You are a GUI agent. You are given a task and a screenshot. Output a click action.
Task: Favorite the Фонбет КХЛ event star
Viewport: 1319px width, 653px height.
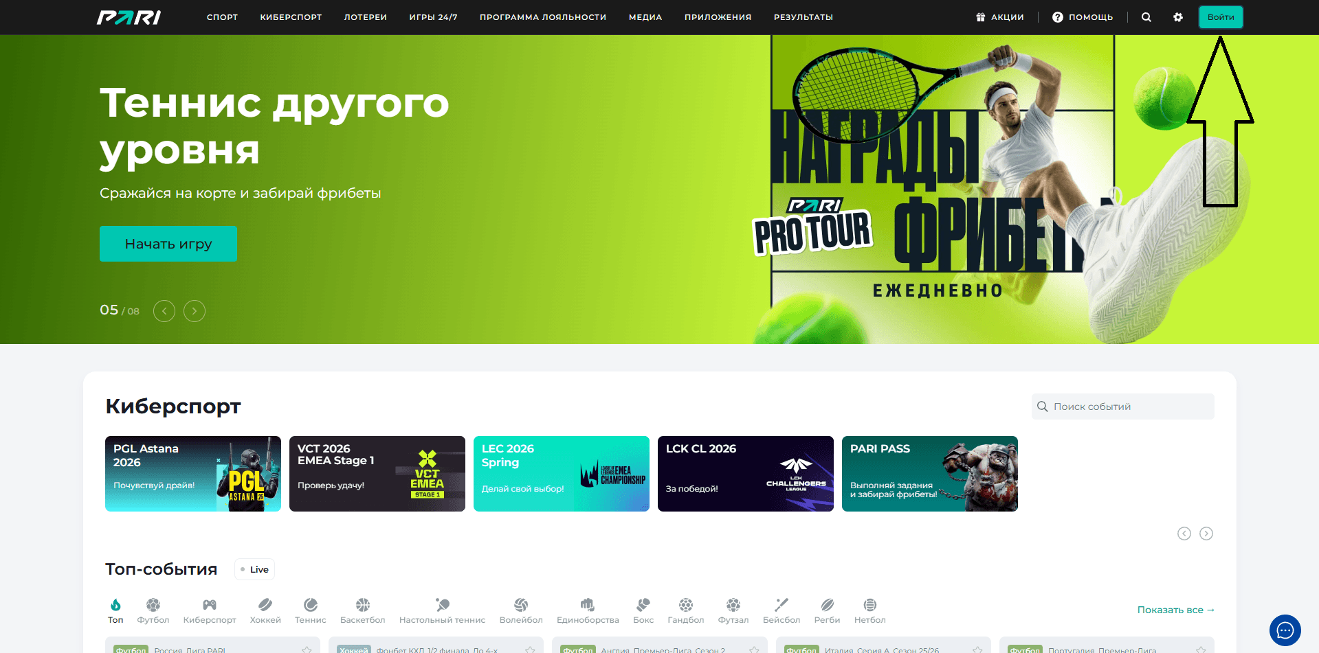(x=530, y=649)
